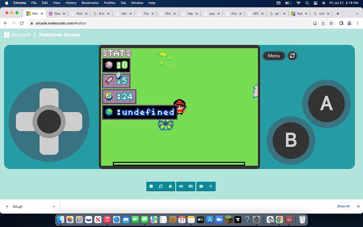Open the History menu
Image resolution: width=363 pixels, height=227 pixels.
click(x=71, y=3)
